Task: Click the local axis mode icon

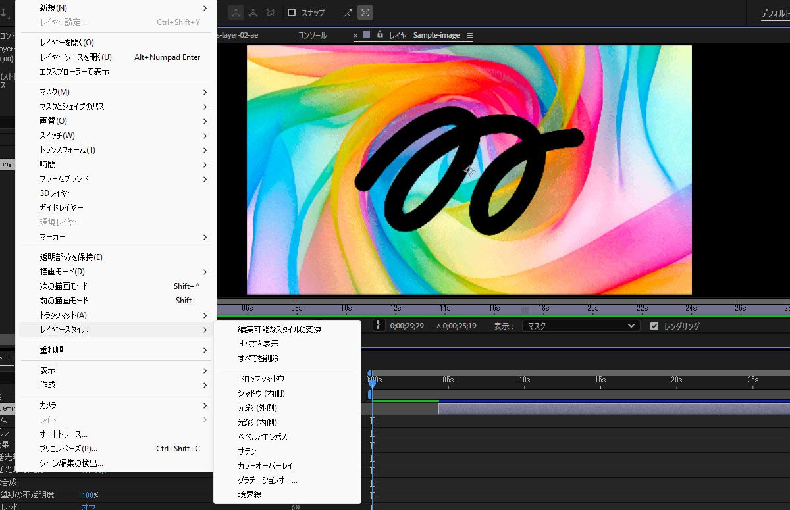Action: click(236, 13)
